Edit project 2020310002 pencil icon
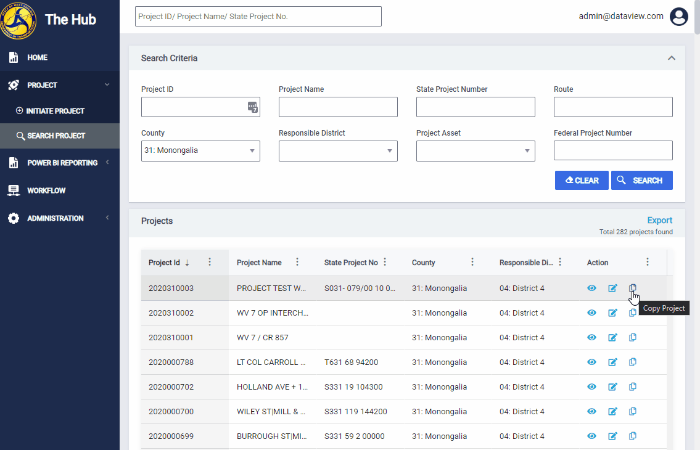Image resolution: width=700 pixels, height=450 pixels. [612, 313]
